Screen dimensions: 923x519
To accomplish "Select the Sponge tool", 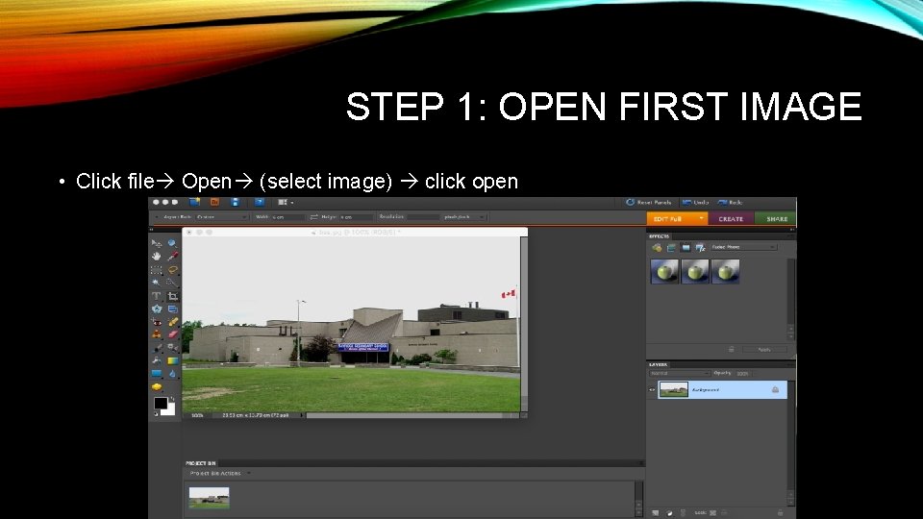I will [x=157, y=386].
